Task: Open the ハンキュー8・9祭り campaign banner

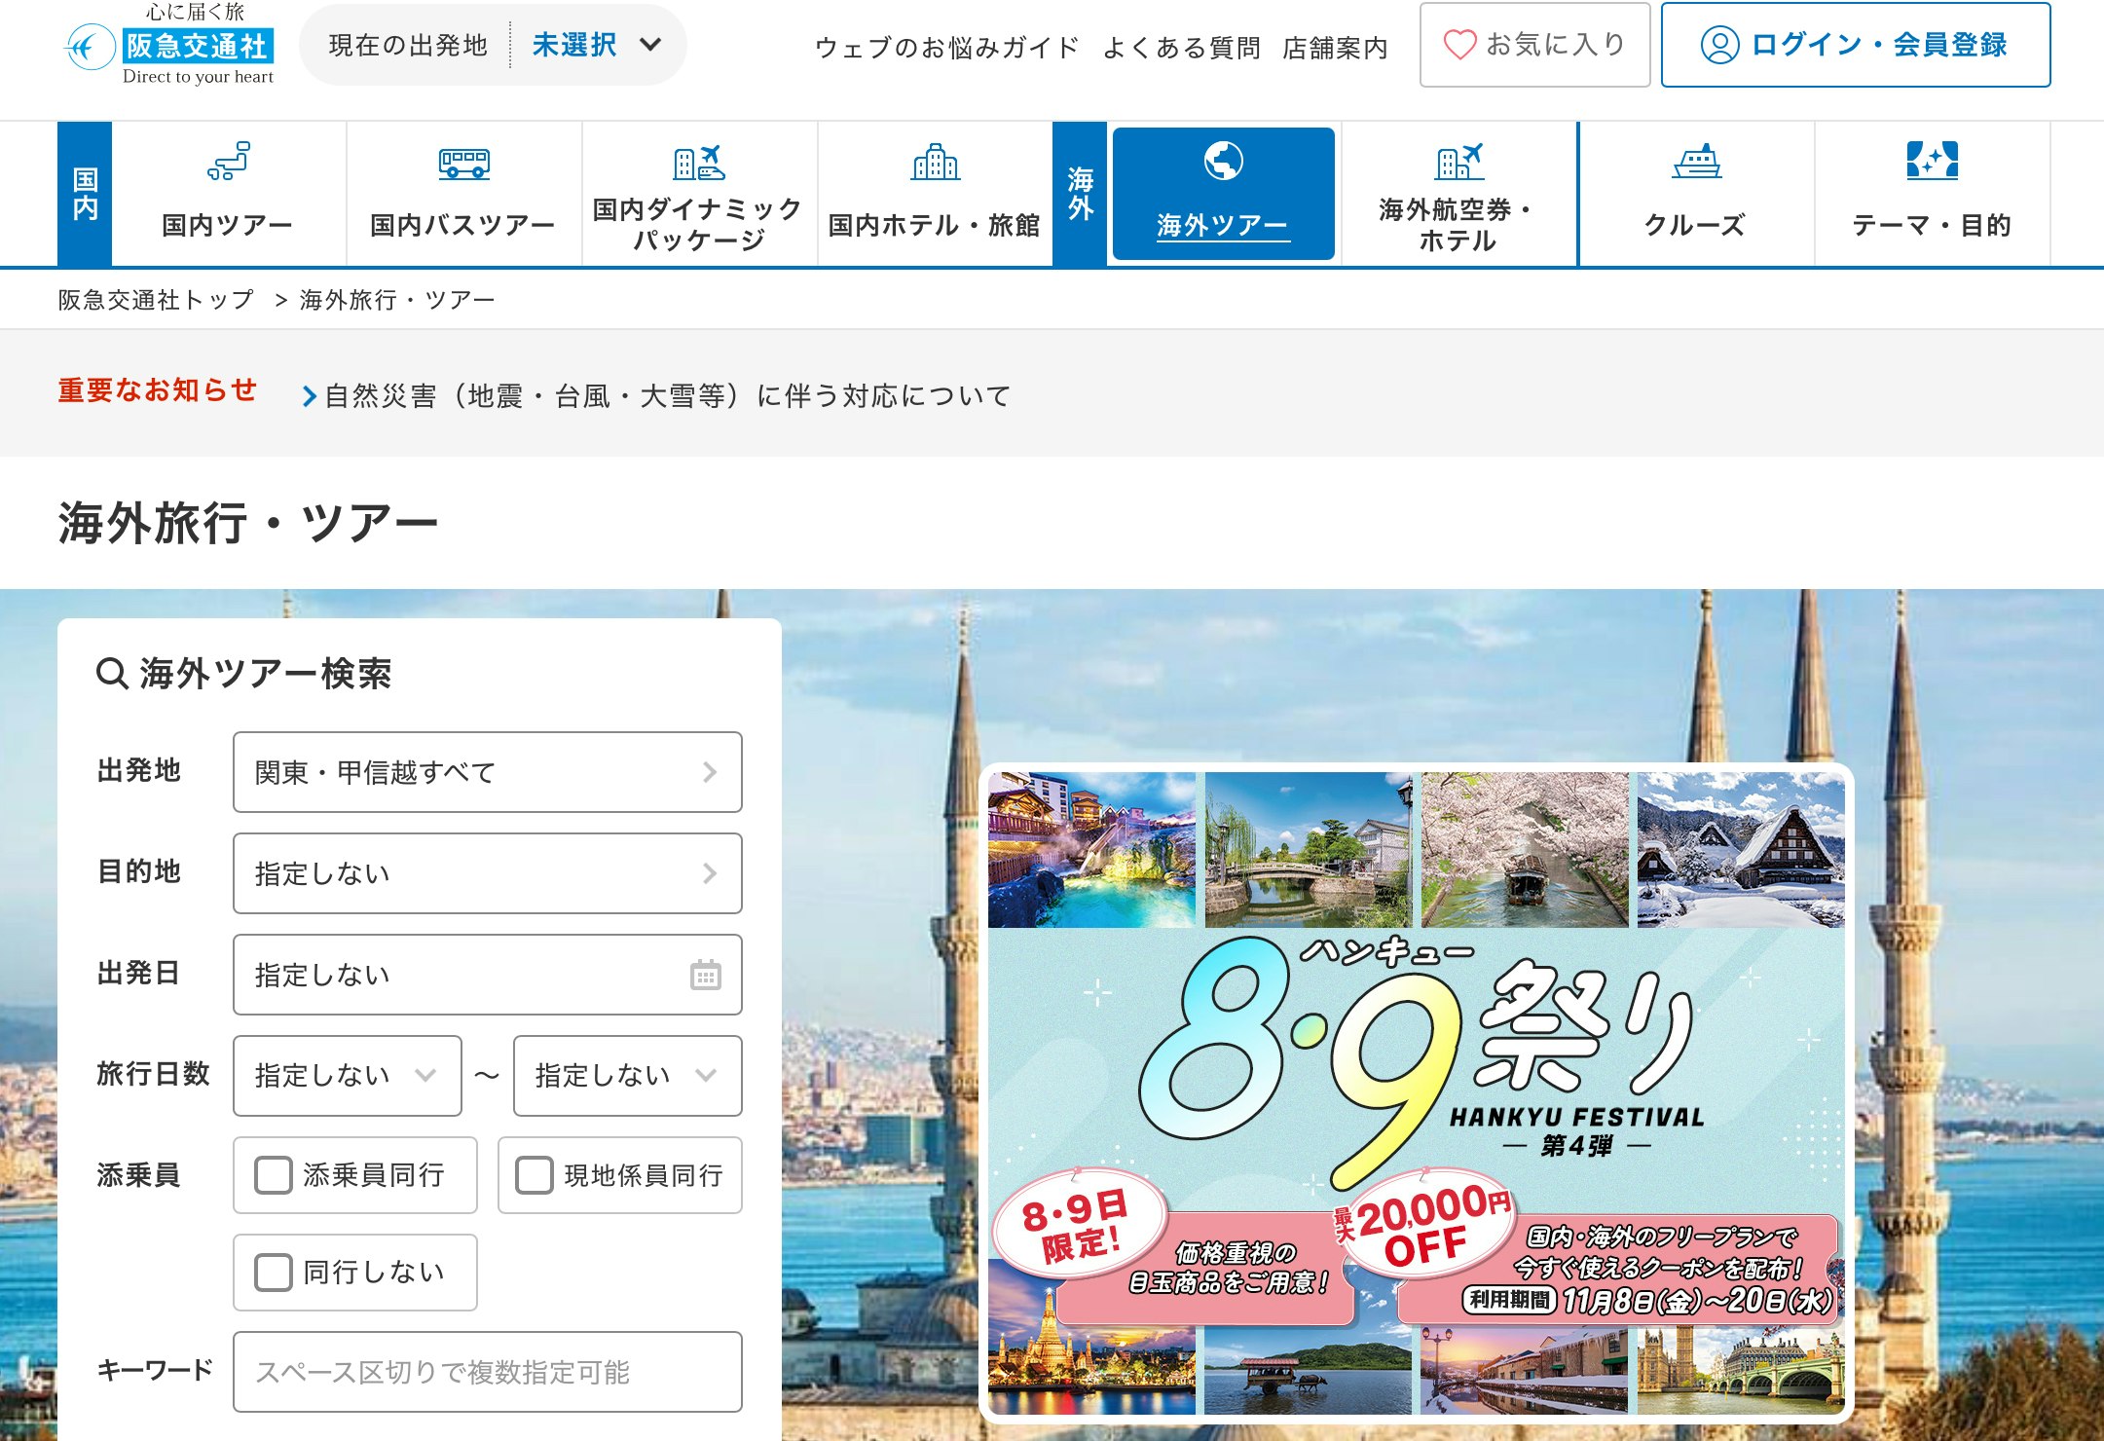Action: tap(1416, 1092)
